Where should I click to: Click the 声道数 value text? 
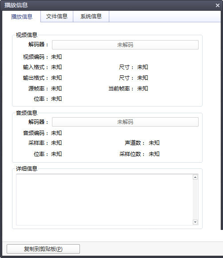[x=154, y=143]
